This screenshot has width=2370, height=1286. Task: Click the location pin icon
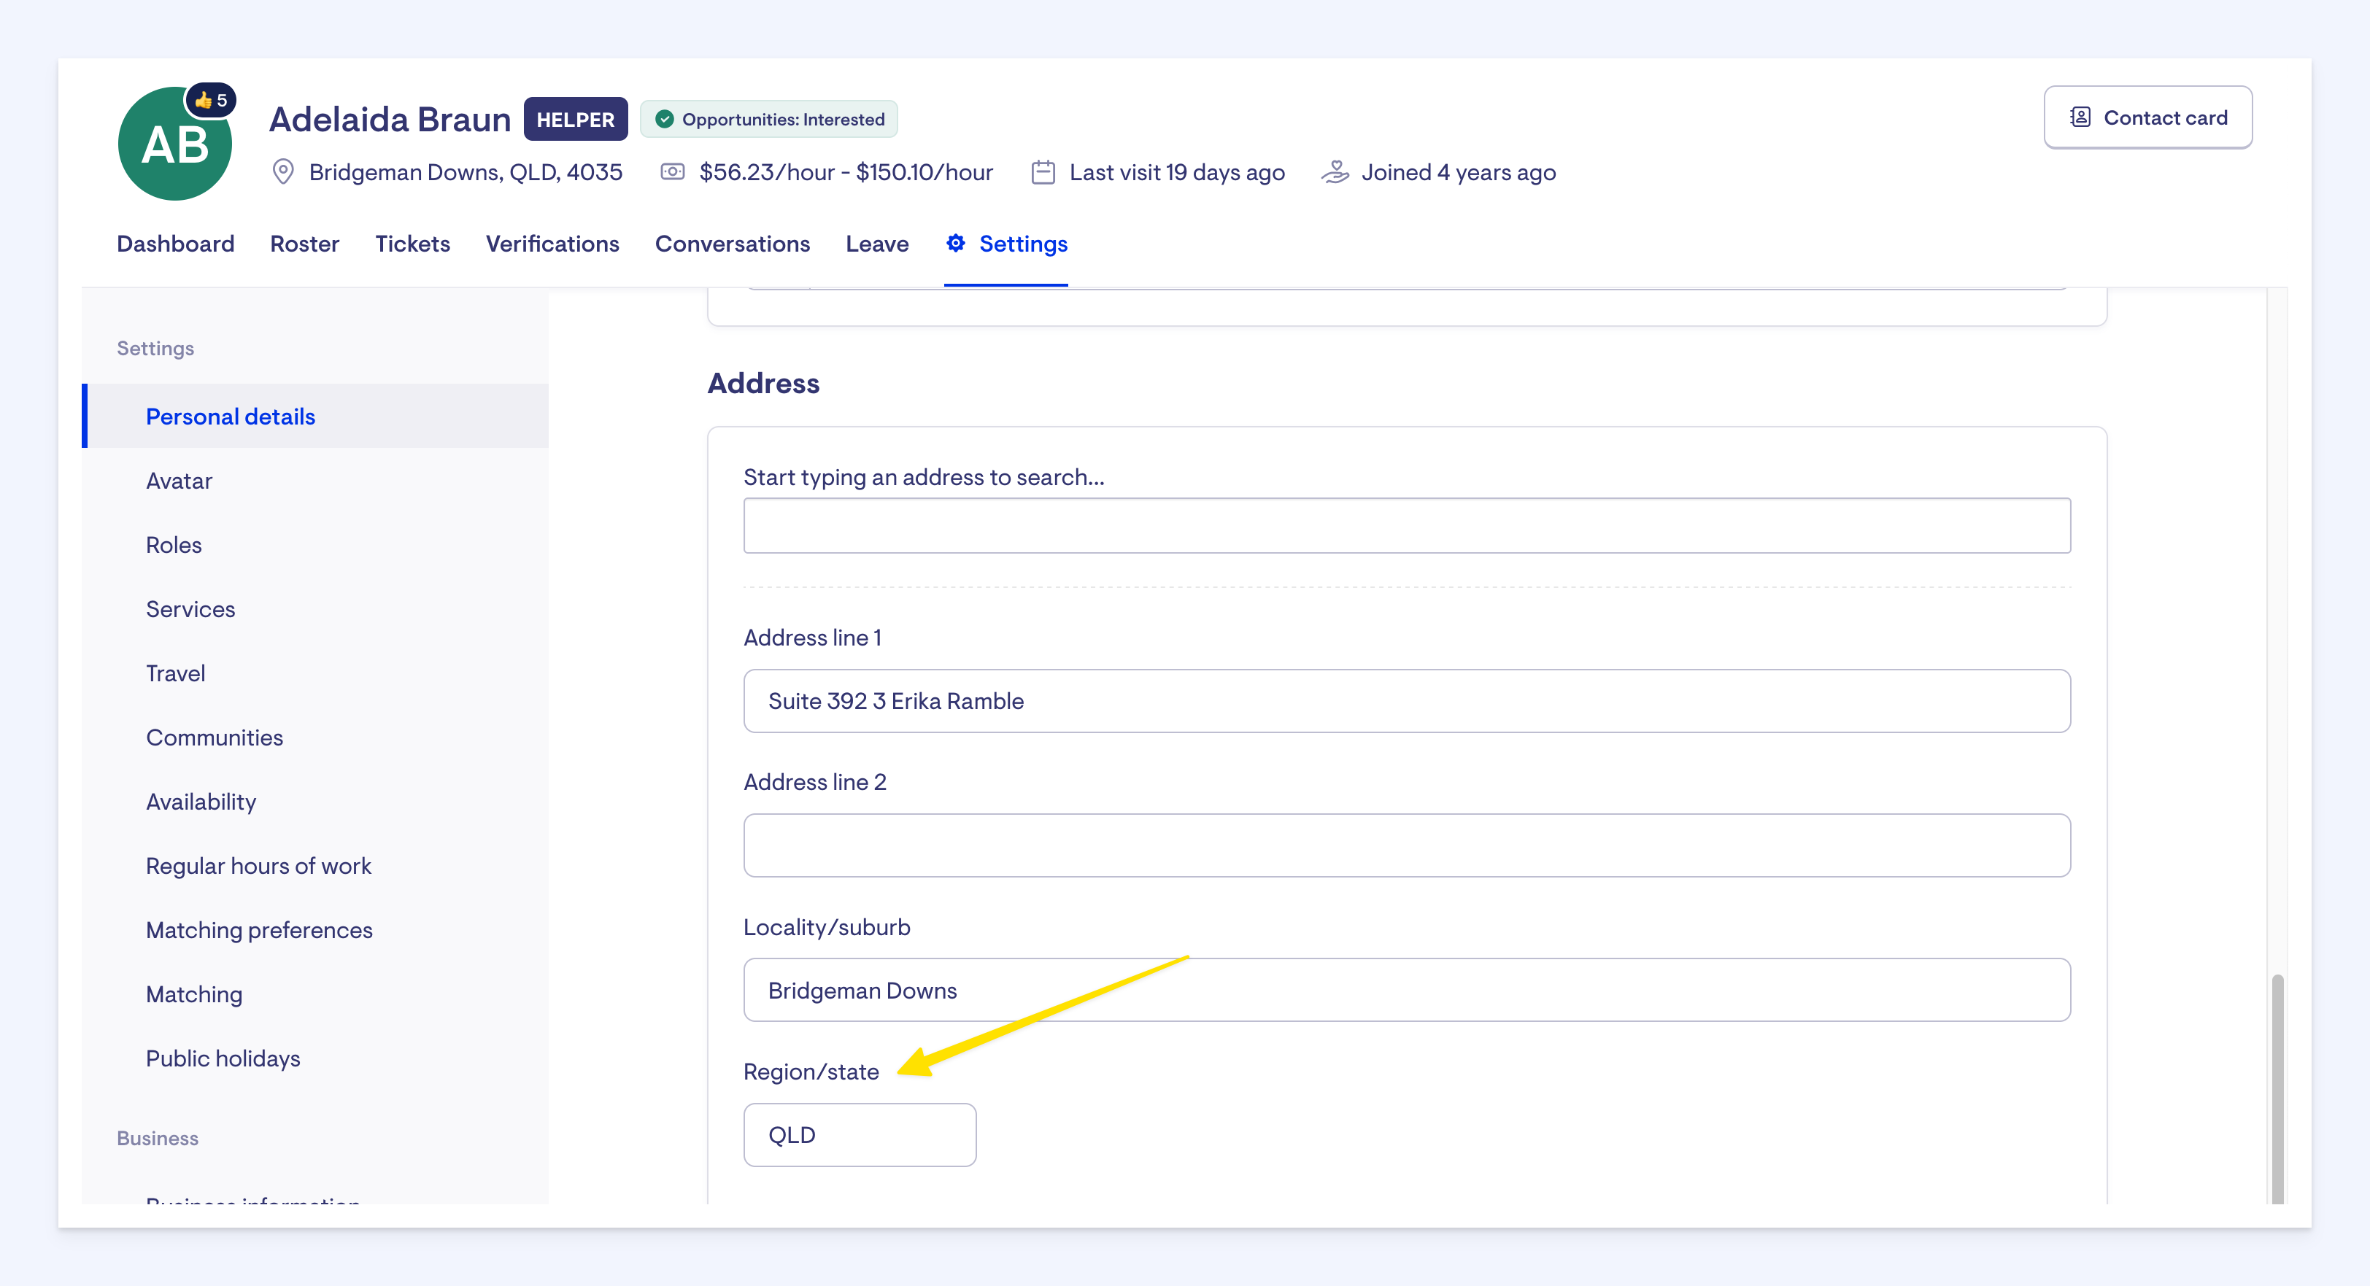pyautogui.click(x=283, y=172)
